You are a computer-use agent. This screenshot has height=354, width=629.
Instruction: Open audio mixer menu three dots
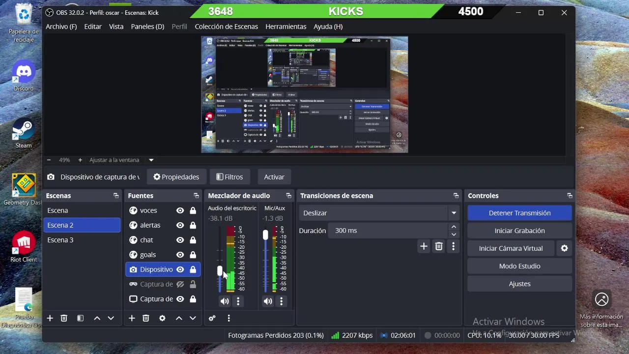point(229,318)
